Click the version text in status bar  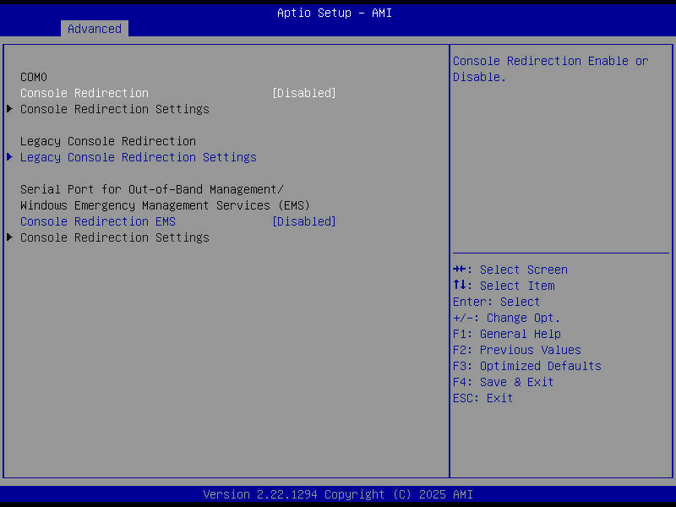pos(338,493)
